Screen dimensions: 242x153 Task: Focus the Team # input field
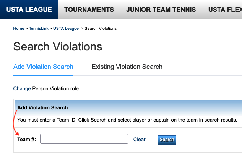84,139
